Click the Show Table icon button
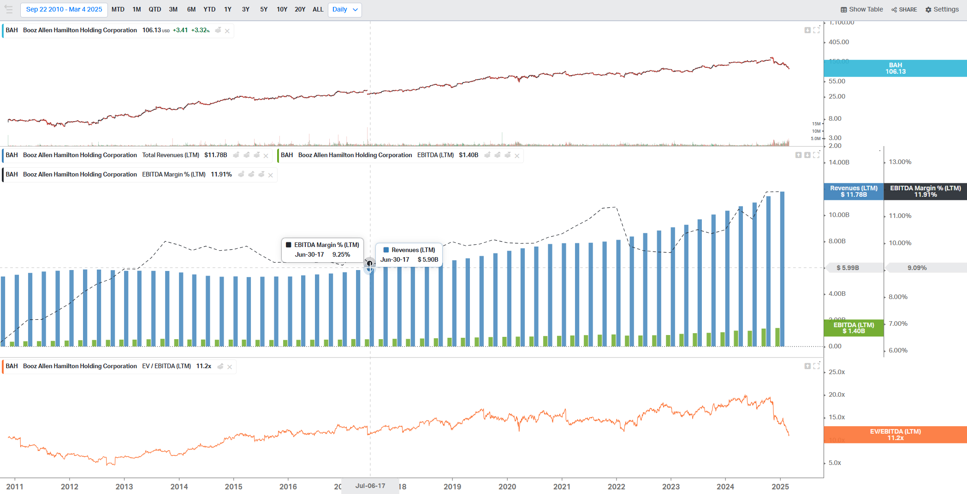 click(861, 9)
